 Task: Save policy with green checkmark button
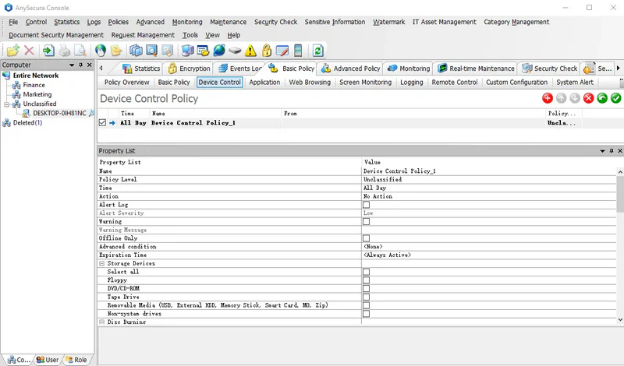[x=615, y=98]
